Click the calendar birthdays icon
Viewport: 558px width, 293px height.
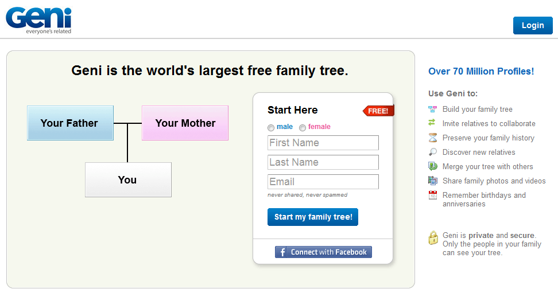tap(433, 195)
